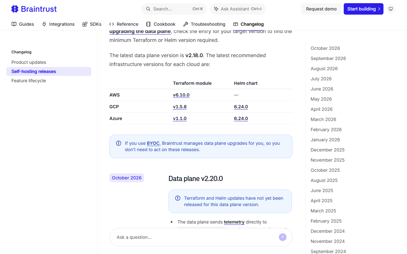Click the Cookbook notebook icon

(x=148, y=24)
